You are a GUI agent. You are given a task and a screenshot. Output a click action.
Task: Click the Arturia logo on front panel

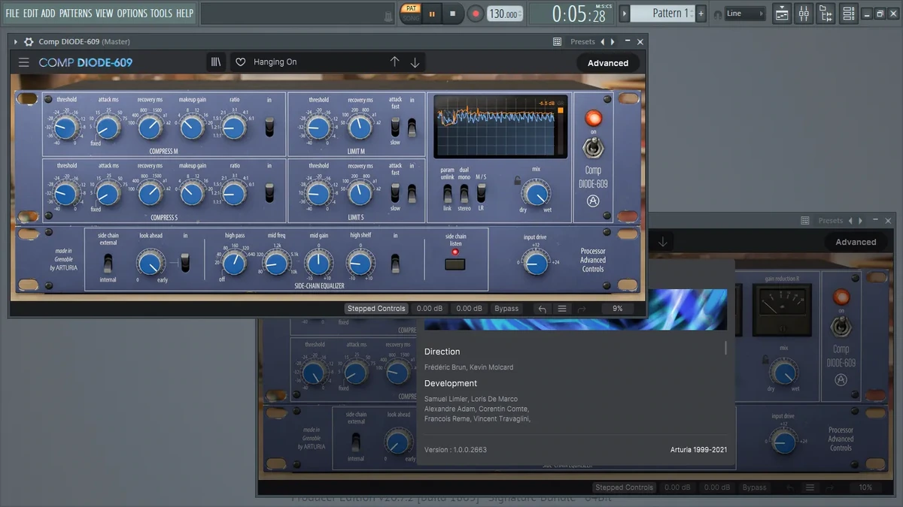pyautogui.click(x=593, y=201)
